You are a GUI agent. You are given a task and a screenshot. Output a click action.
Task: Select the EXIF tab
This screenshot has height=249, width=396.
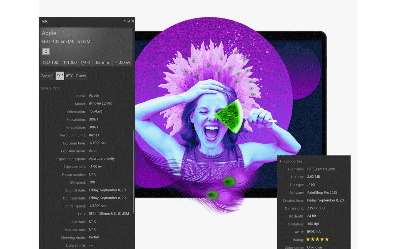click(x=60, y=76)
